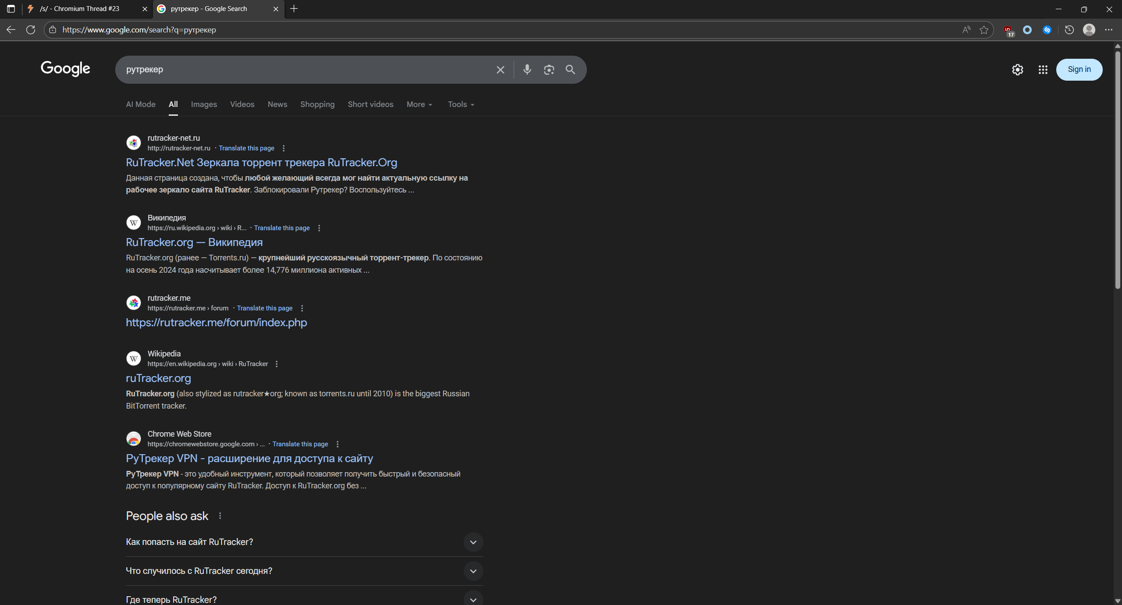Open the Tools dropdown
This screenshot has width=1122, height=605.
pyautogui.click(x=461, y=104)
